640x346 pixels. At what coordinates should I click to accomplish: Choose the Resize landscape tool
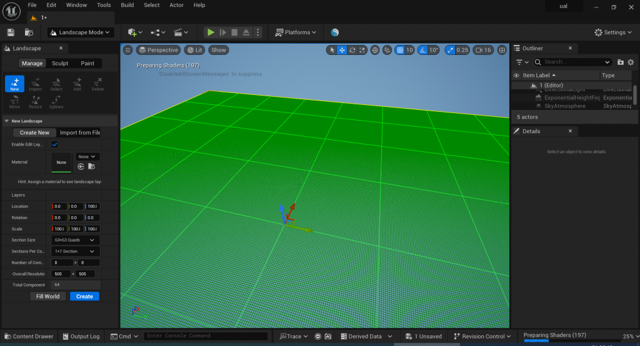coord(36,102)
